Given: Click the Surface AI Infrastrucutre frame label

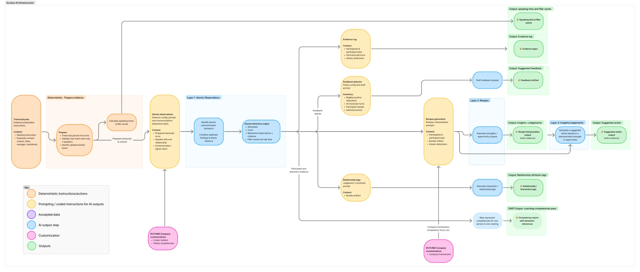Looking at the screenshot, I should [x=20, y=3].
